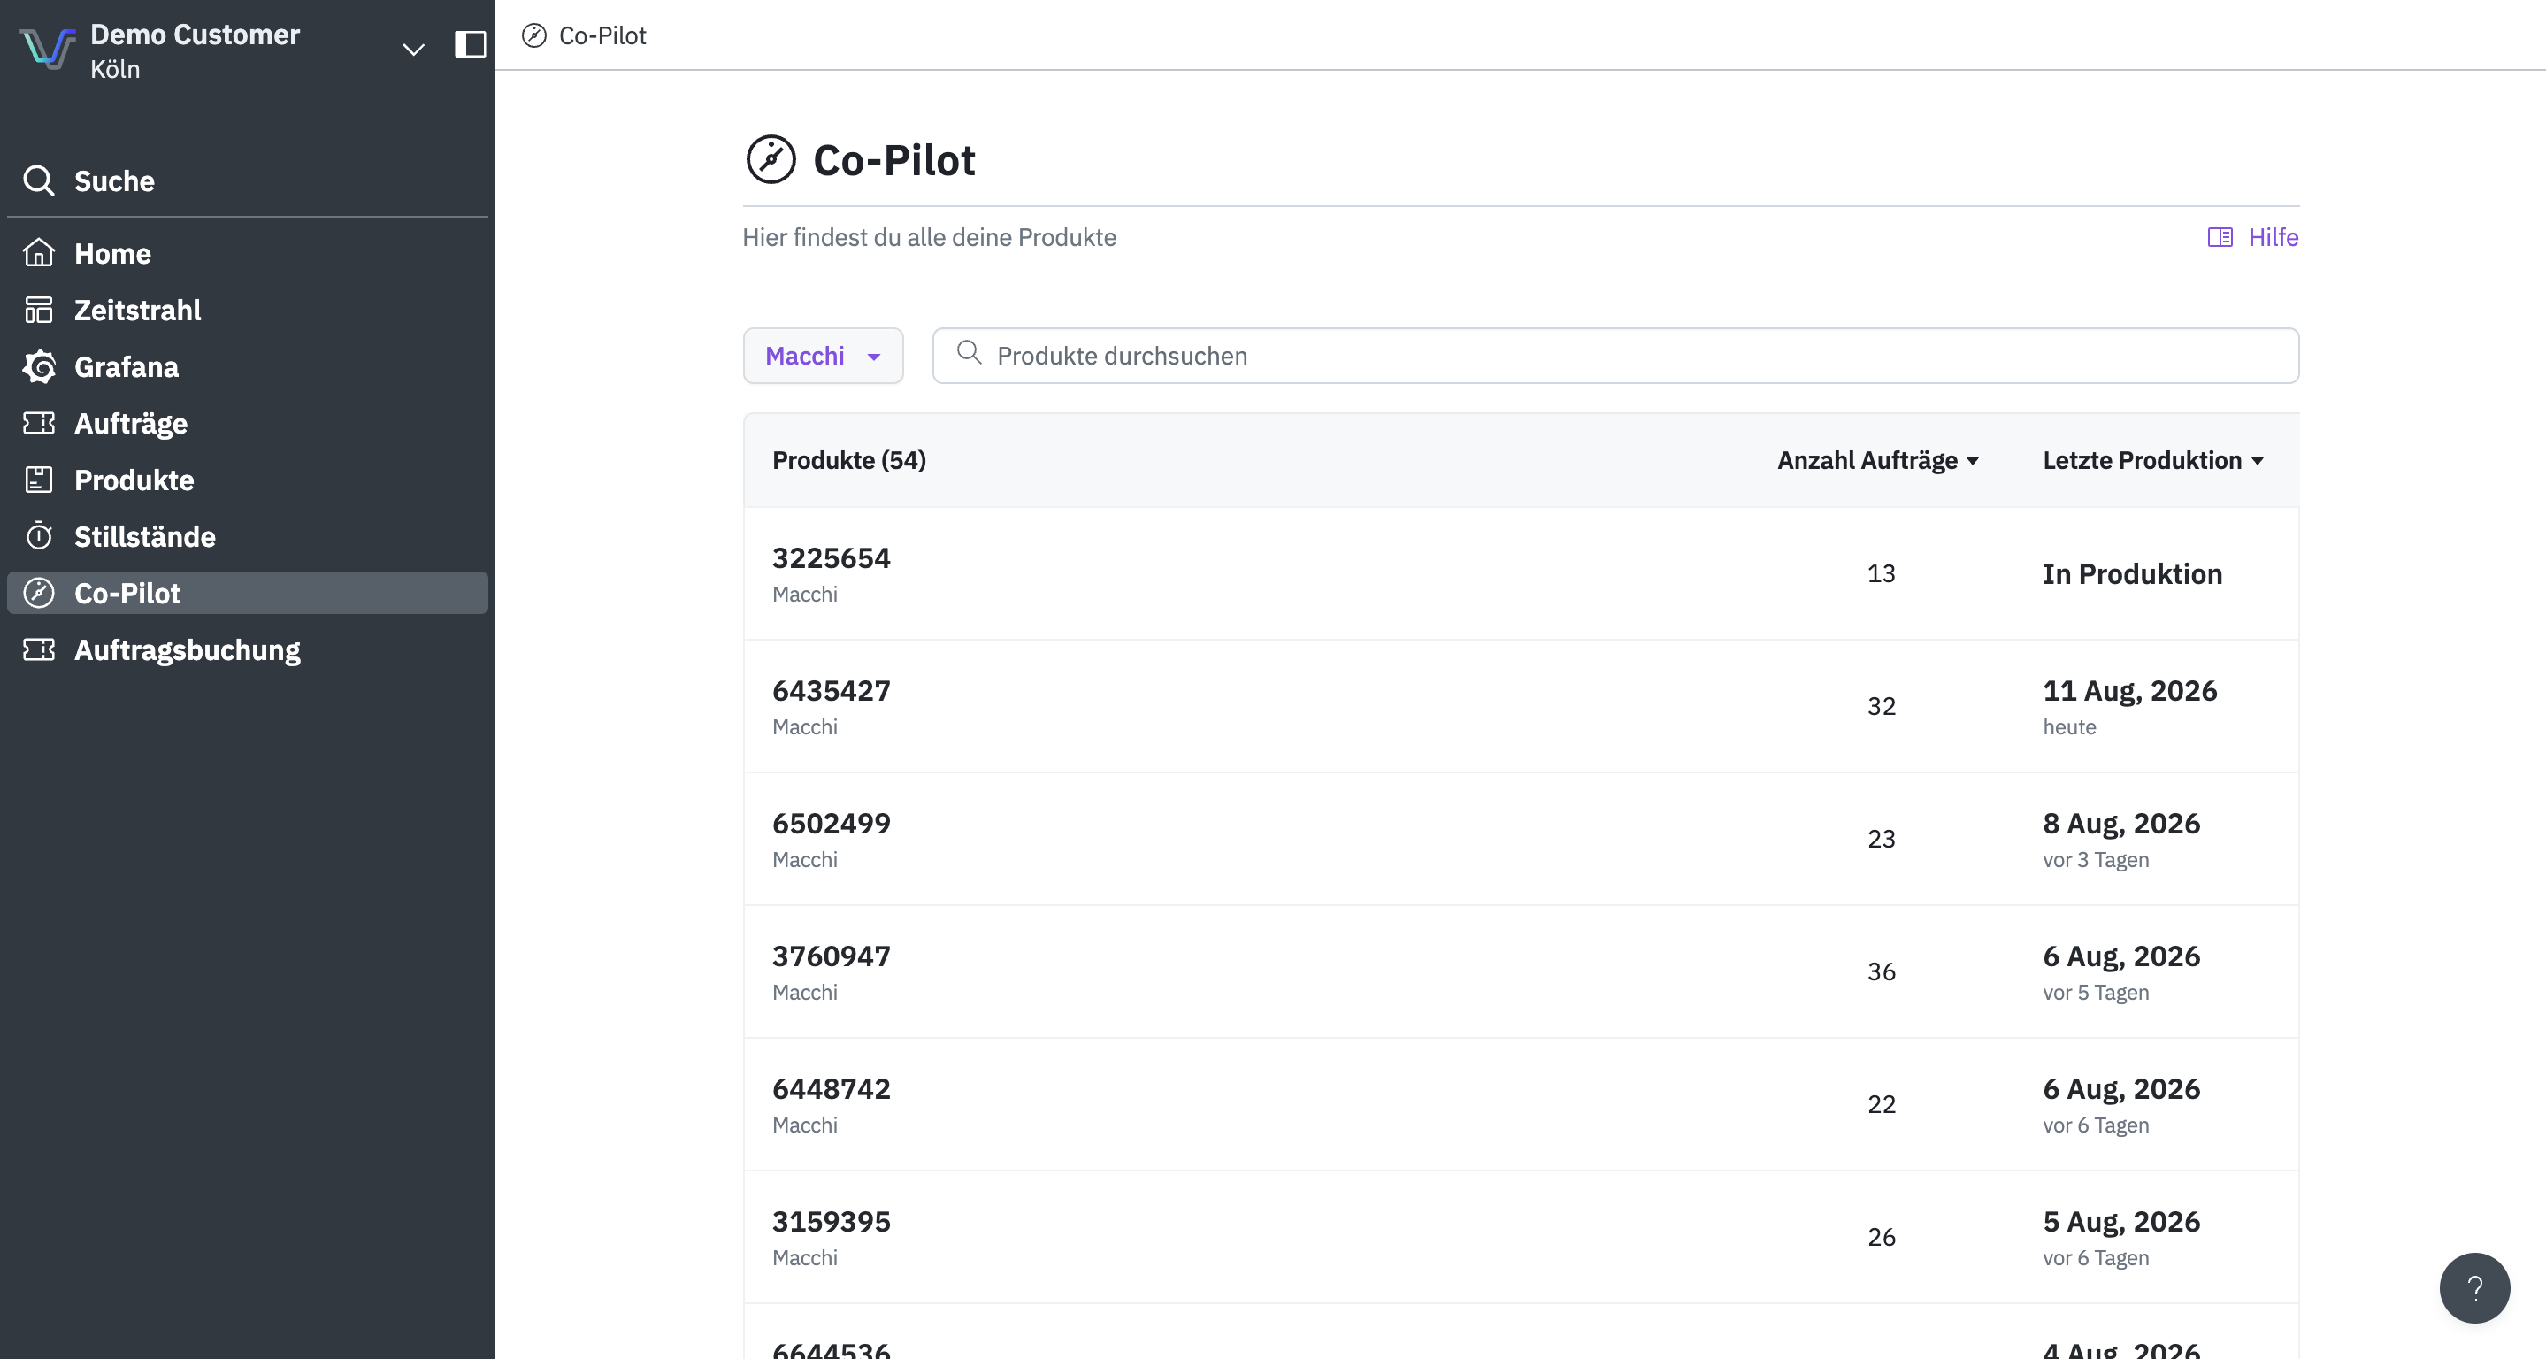Expand the Demo Customer chevron

[x=413, y=49]
